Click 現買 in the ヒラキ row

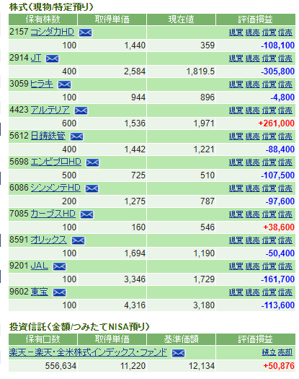pyautogui.click(x=236, y=84)
